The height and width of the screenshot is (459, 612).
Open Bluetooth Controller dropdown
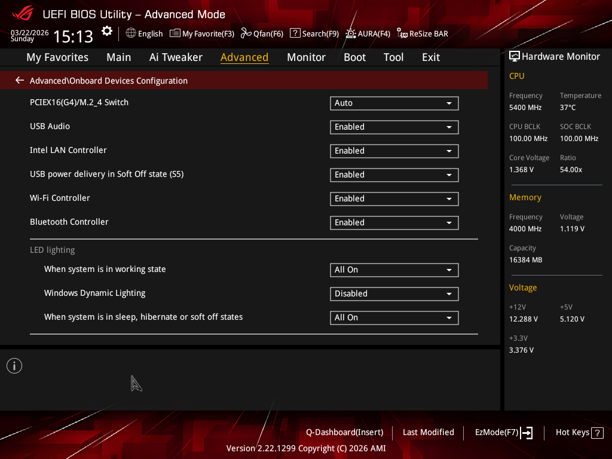pos(394,222)
